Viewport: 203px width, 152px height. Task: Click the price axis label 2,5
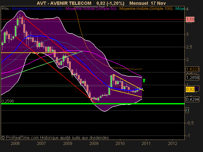tap(189, 47)
